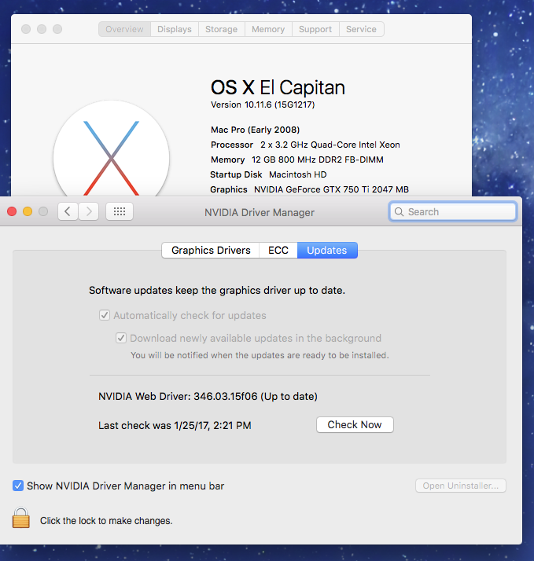534x561 pixels.
Task: Toggle Automatically check for updates checkbox
Action: click(105, 315)
